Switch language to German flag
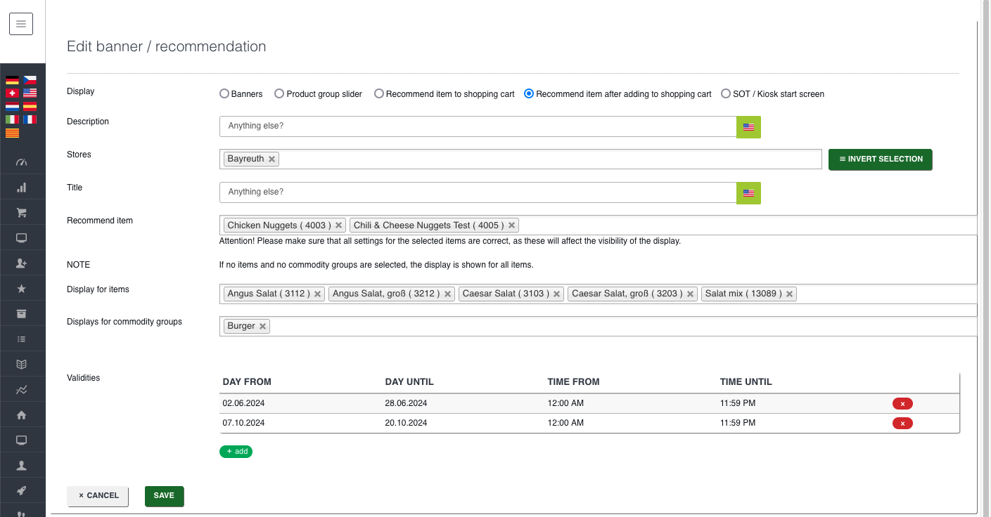991x517 pixels. tap(12, 80)
